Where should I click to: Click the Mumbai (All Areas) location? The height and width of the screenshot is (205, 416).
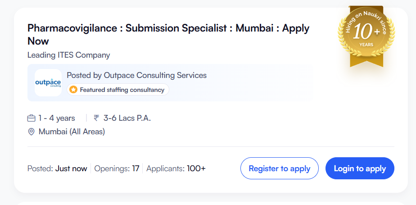[72, 132]
